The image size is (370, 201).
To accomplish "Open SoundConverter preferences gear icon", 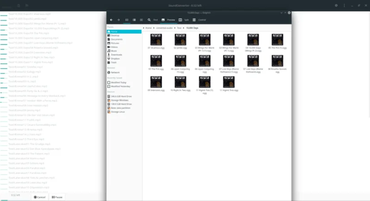I will point(336,6).
